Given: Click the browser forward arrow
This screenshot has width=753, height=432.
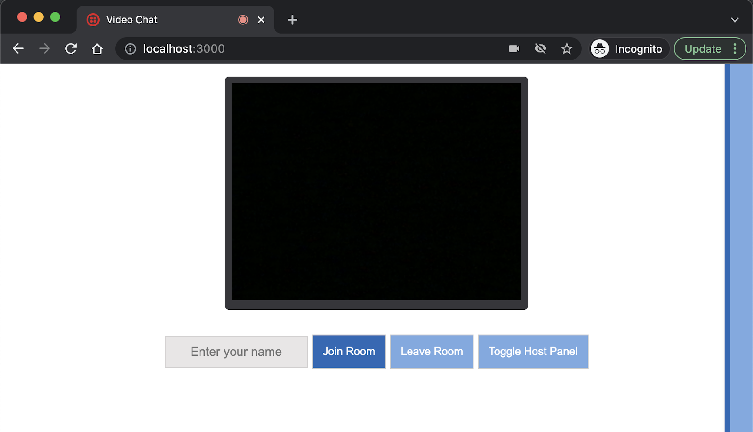Looking at the screenshot, I should 44,48.
